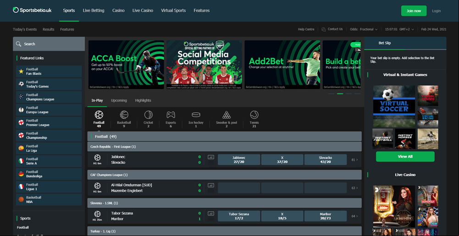Open the Bet Slip tab

click(385, 43)
